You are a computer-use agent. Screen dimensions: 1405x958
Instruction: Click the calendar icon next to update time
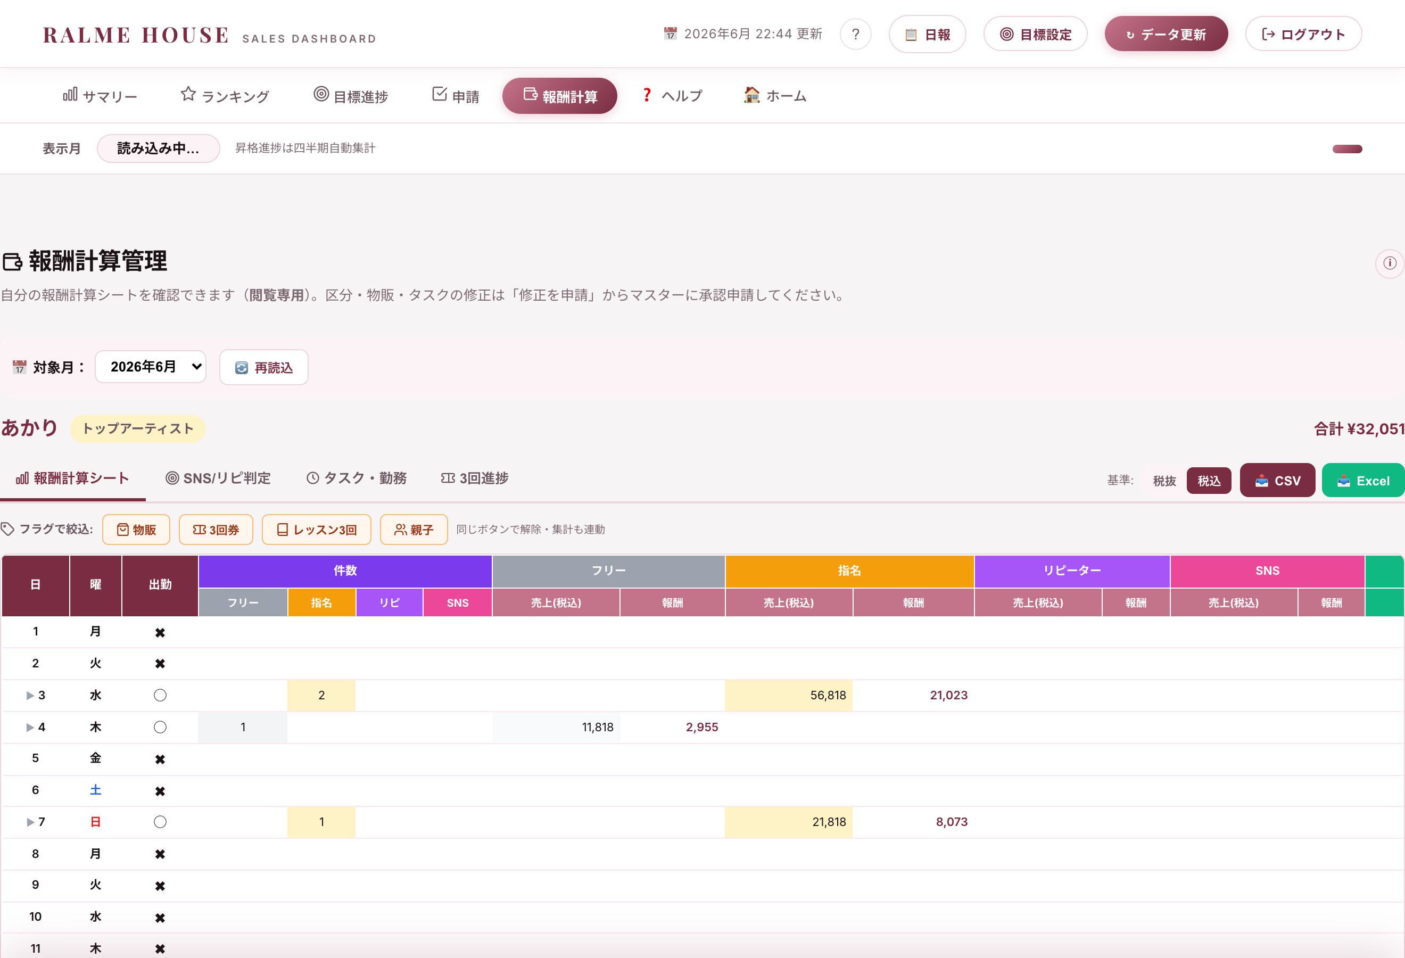click(x=670, y=34)
